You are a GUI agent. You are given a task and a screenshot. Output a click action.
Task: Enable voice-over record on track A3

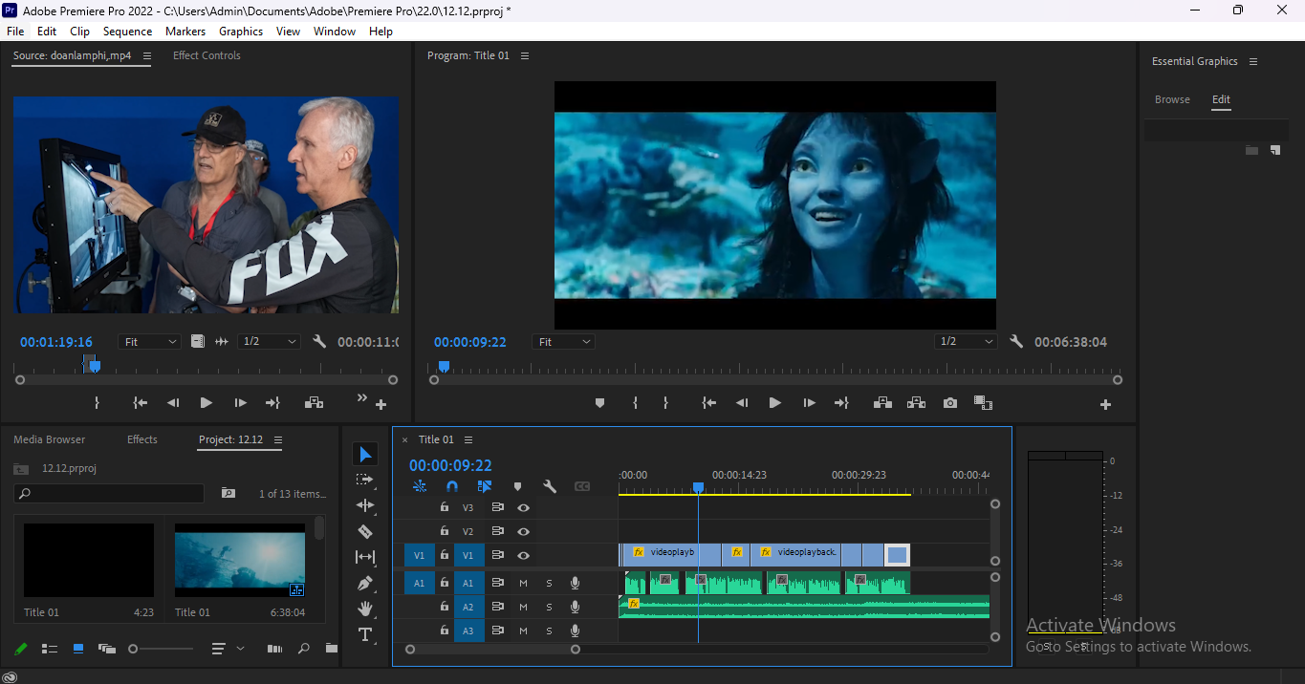[x=575, y=631]
